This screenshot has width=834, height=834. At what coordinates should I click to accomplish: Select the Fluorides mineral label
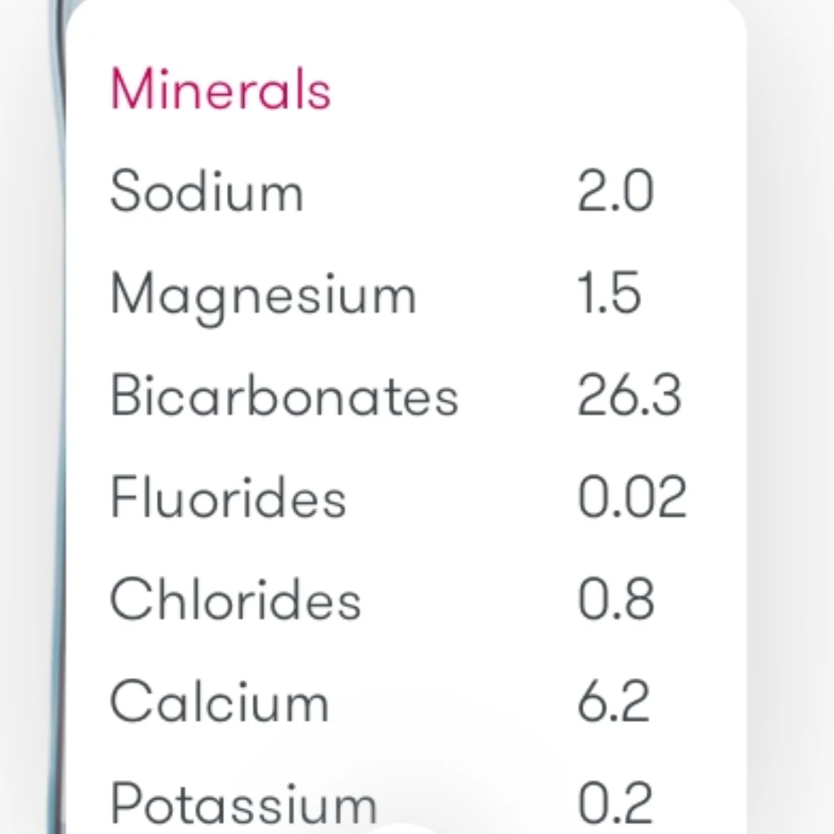point(229,497)
